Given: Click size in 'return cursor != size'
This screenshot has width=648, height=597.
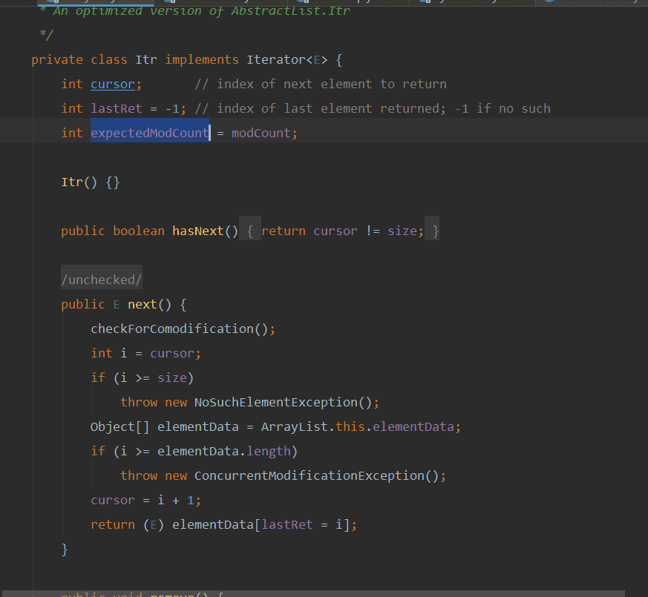Looking at the screenshot, I should [x=402, y=231].
